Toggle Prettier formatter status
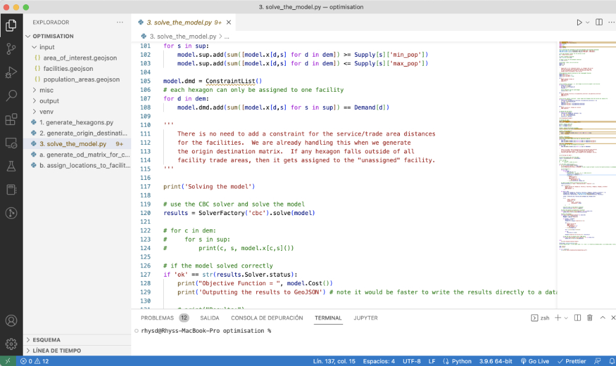This screenshot has width=616, height=366. pos(572,361)
